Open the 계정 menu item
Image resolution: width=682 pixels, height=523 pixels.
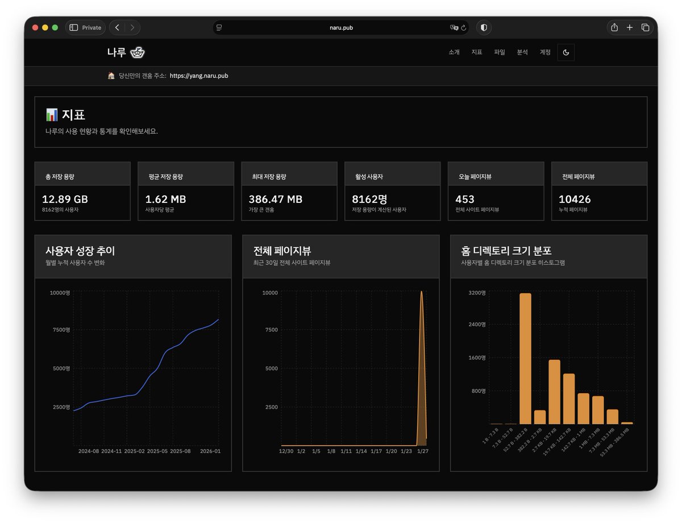point(545,52)
